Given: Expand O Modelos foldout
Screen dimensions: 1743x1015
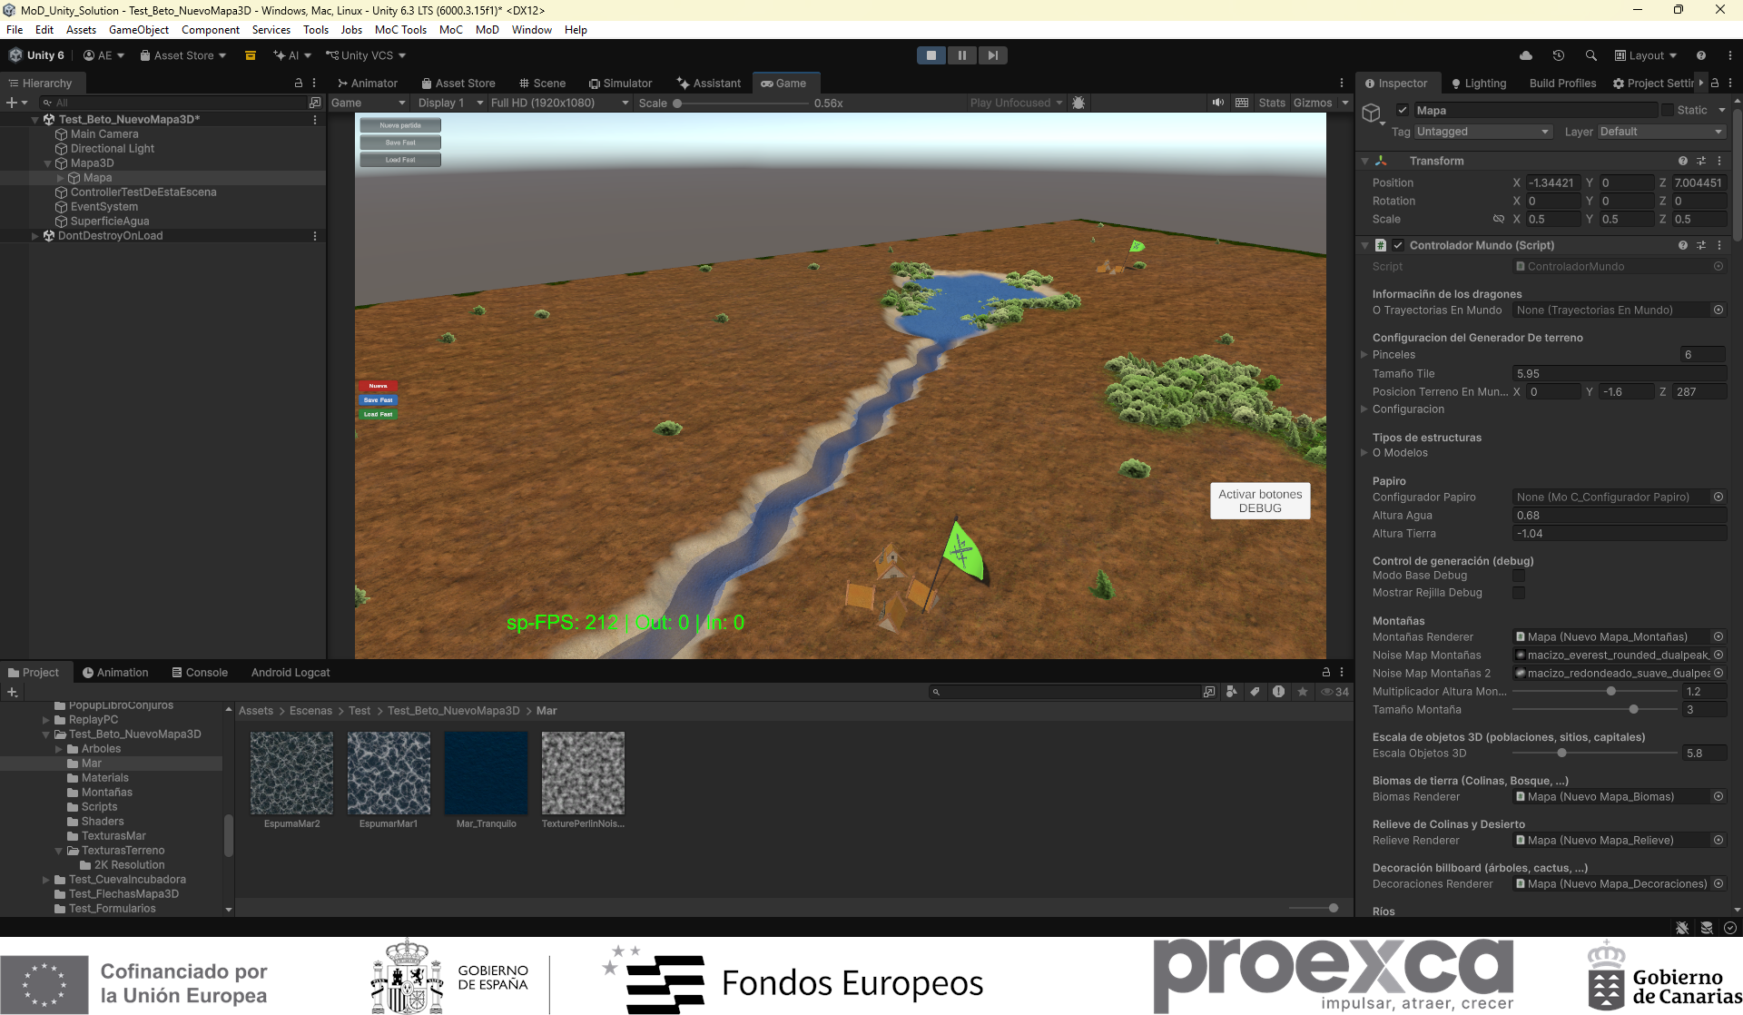Looking at the screenshot, I should click(x=1364, y=453).
